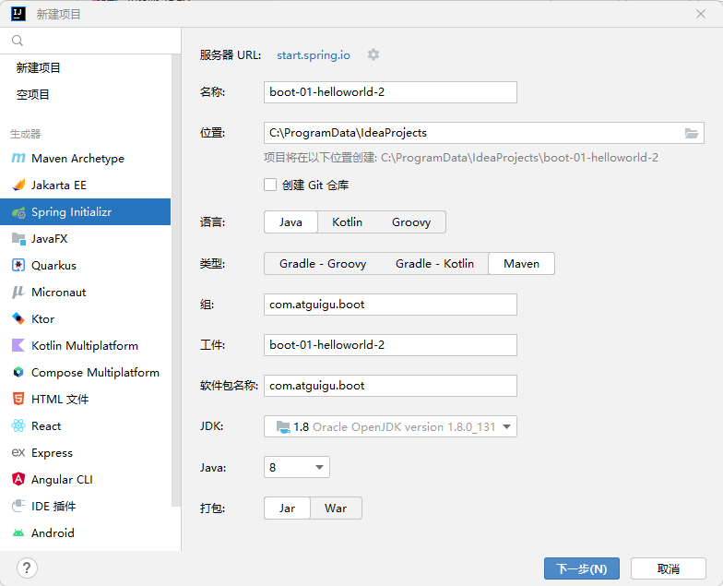Open help with question mark button
Screen dimensions: 723x586
click(27, 568)
